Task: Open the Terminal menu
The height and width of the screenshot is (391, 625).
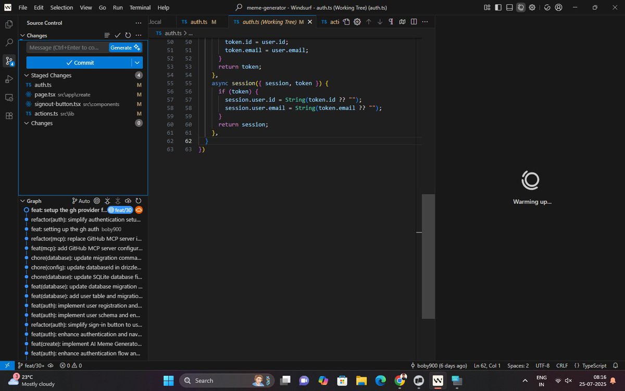Action: click(140, 7)
